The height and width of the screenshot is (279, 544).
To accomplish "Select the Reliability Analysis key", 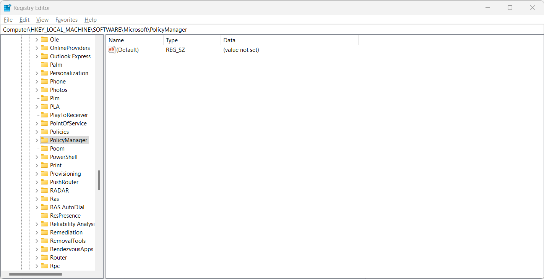I will tap(72, 224).
